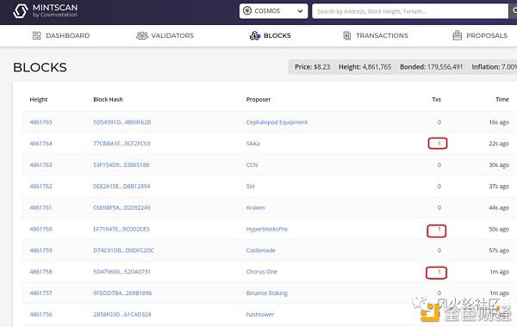
Task: Open block height 4861765
Action: point(40,122)
